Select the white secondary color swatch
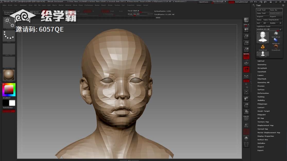The image size is (287, 161). point(12,103)
